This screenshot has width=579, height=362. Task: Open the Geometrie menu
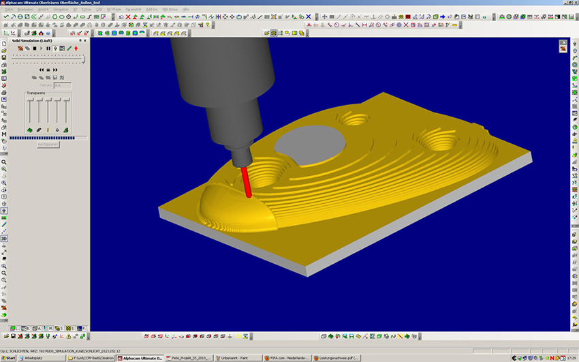[62, 10]
